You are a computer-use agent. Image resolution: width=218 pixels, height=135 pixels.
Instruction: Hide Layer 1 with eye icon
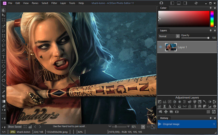click(x=160, y=47)
